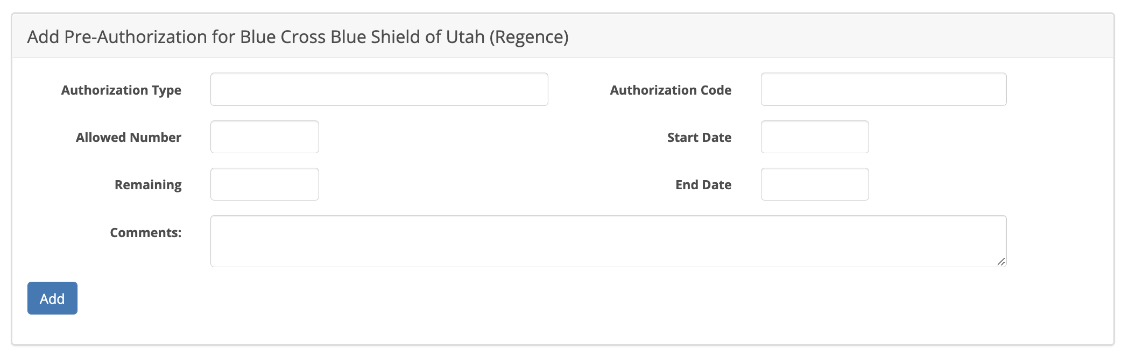Click the "End Date" label
The height and width of the screenshot is (357, 1129).
pos(703,185)
